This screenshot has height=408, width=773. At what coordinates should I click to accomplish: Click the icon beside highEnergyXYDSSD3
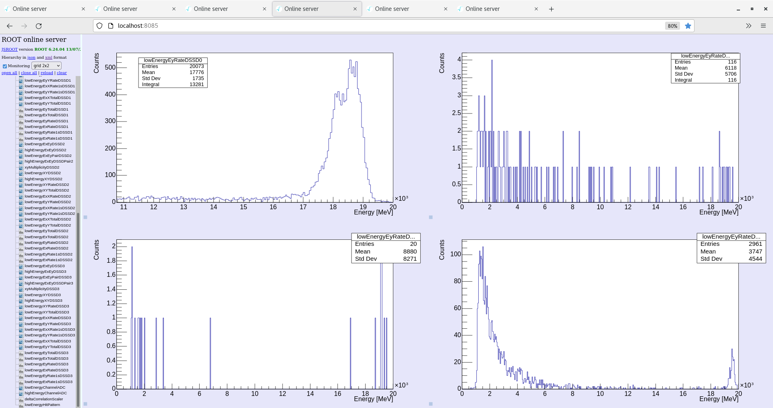point(21,301)
